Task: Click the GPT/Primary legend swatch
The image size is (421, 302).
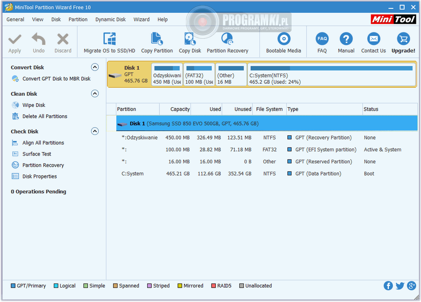Action: [x=13, y=286]
